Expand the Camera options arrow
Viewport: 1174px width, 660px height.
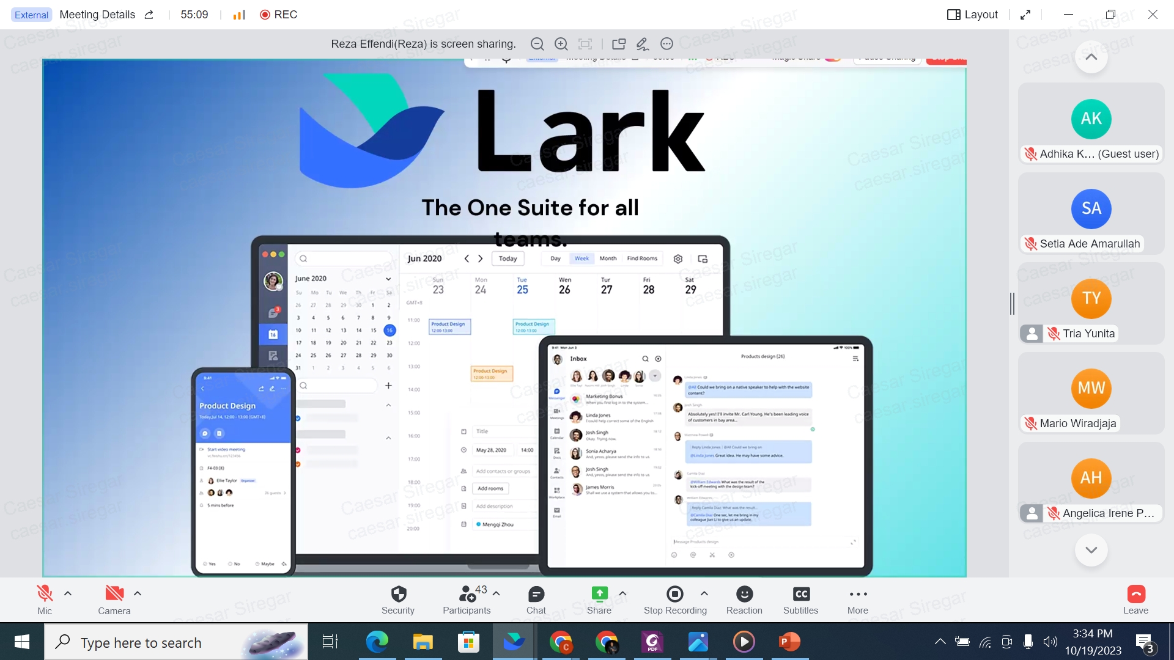point(138,593)
